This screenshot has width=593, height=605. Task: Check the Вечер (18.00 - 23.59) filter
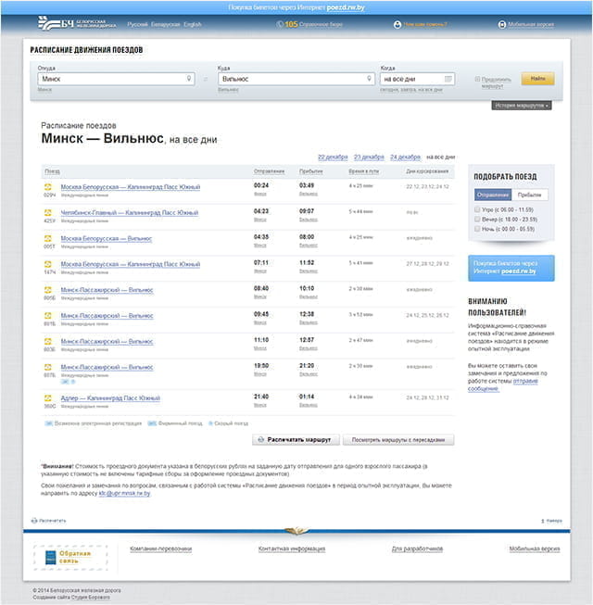476,220
